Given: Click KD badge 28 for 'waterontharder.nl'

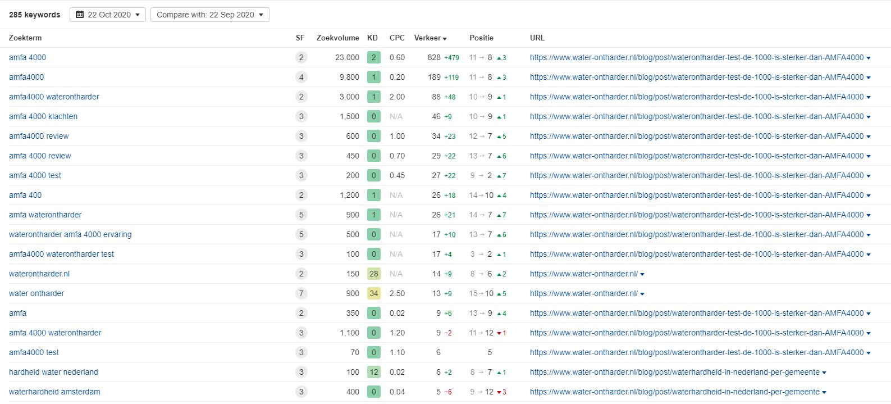Looking at the screenshot, I should 374,274.
